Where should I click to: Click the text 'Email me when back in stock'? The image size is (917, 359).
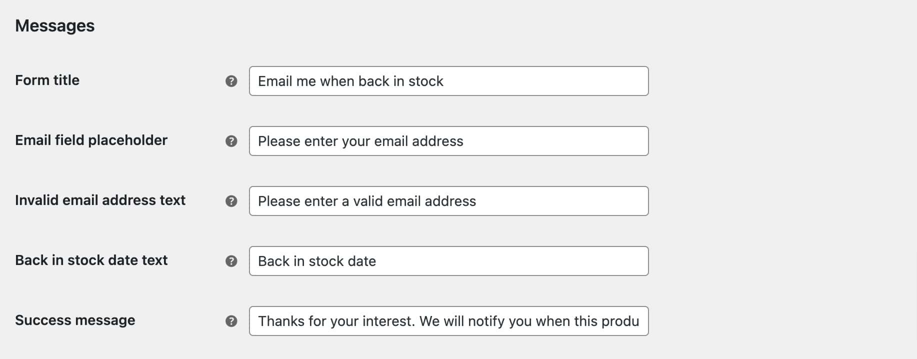[350, 81]
